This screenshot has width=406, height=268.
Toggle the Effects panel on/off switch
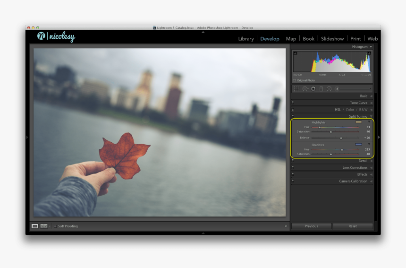click(x=293, y=174)
